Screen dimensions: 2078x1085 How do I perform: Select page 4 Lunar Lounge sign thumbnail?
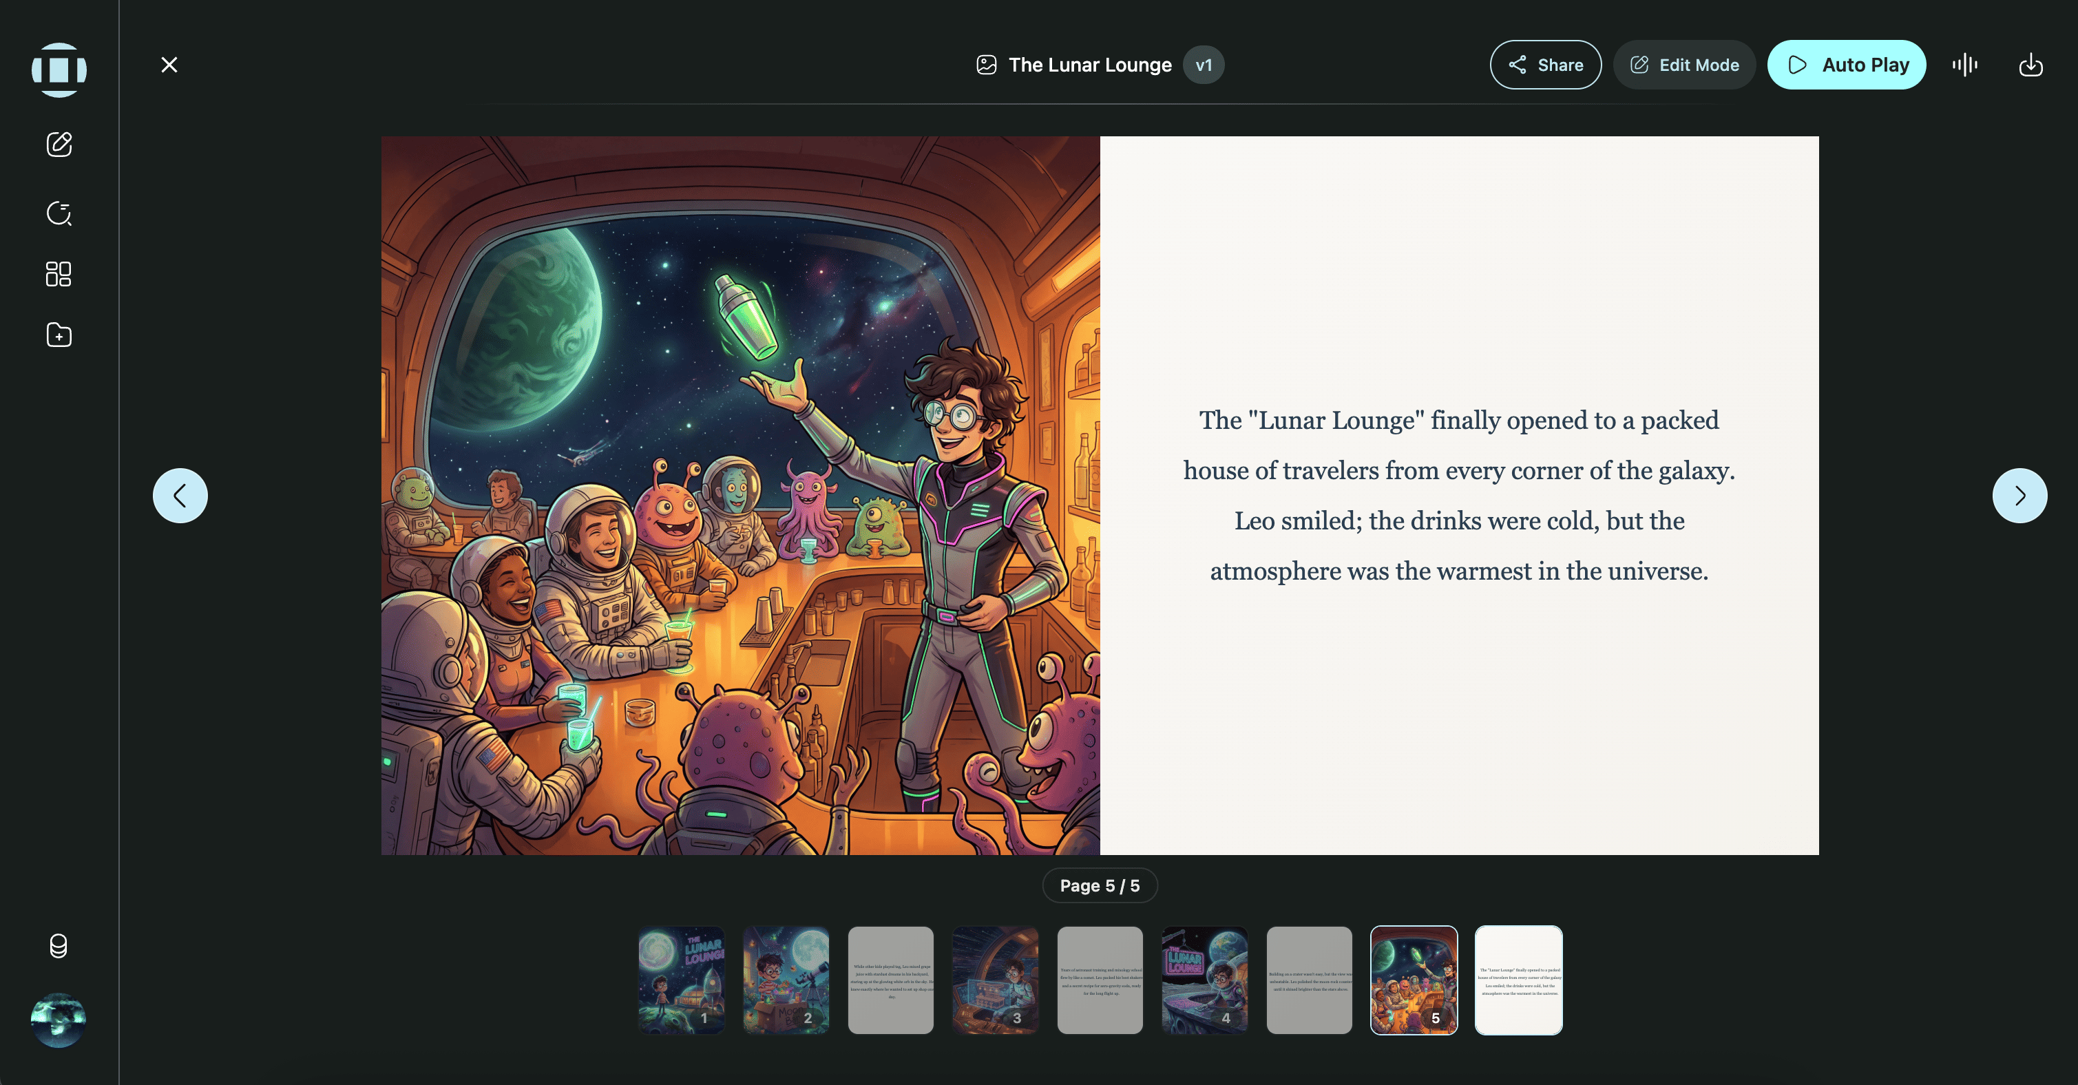pyautogui.click(x=1204, y=980)
